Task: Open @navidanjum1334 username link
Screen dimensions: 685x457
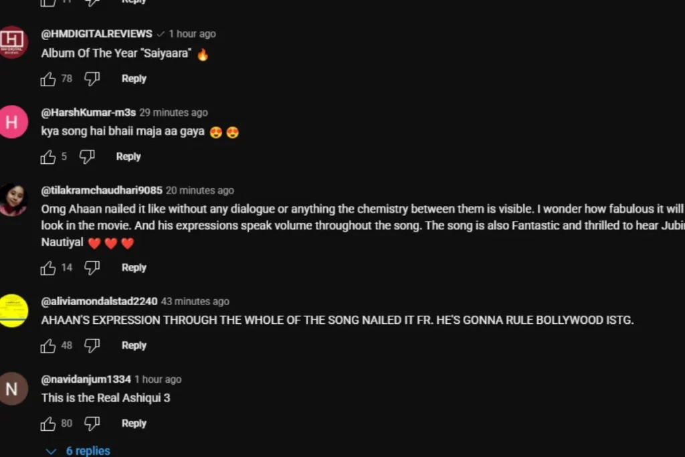Action: point(86,379)
